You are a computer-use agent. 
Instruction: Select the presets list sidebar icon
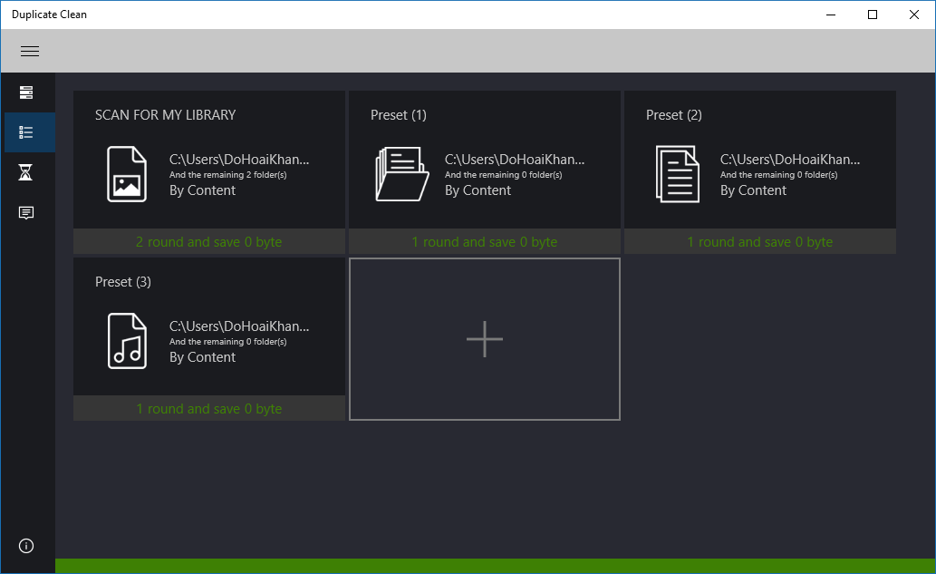(25, 132)
